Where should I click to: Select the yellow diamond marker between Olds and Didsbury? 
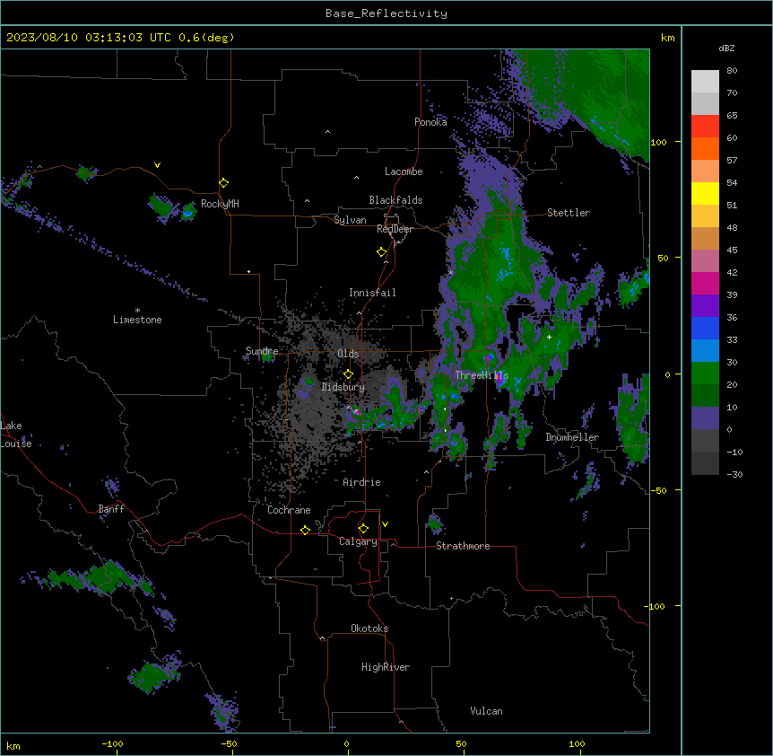click(349, 374)
